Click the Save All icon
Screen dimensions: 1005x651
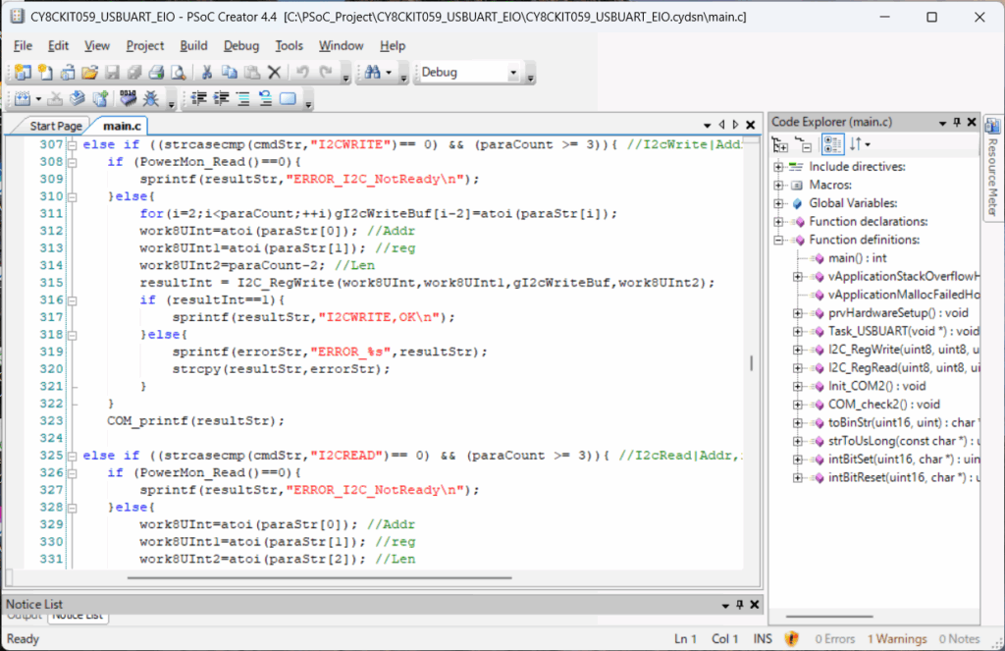[133, 73]
